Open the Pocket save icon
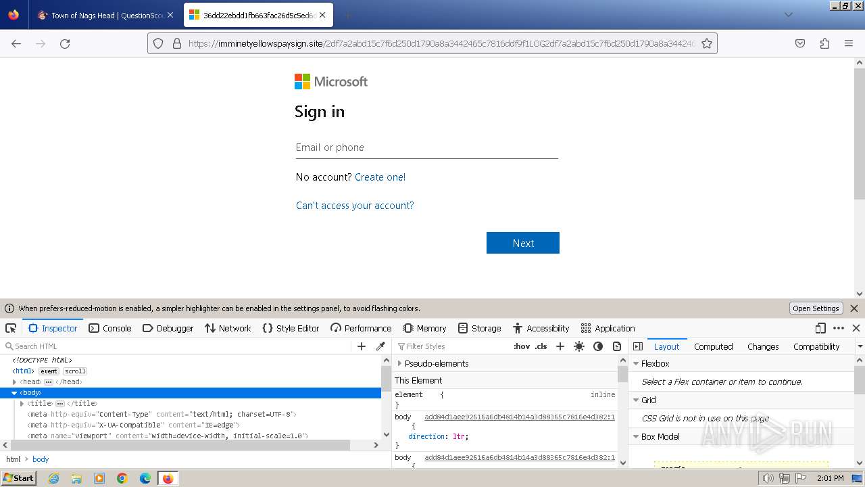 [x=800, y=43]
